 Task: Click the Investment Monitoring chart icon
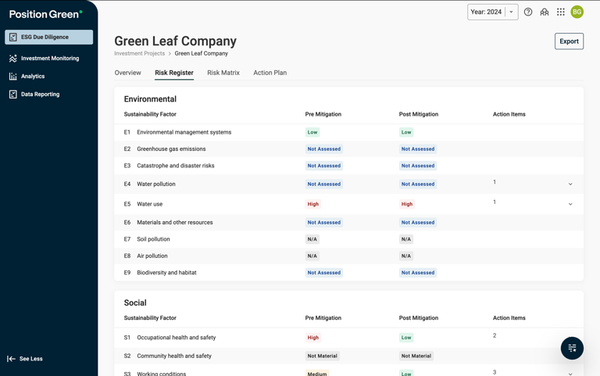coord(13,58)
